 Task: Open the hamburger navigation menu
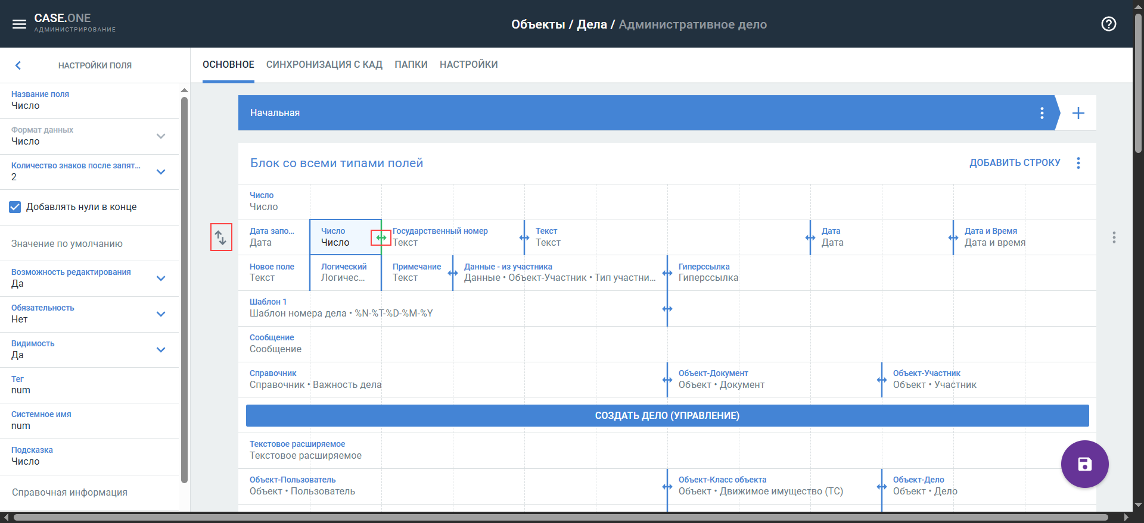coord(19,24)
